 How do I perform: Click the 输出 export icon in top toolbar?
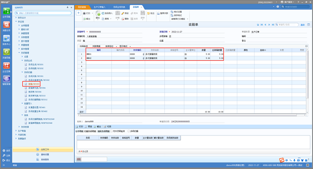click(x=85, y=19)
